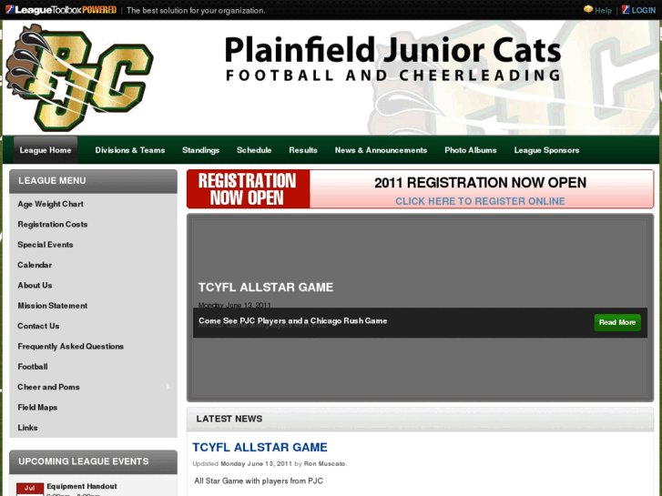This screenshot has height=496, width=662.
Task: Open the TCYFL Allstar Game news headline
Action: tap(260, 448)
